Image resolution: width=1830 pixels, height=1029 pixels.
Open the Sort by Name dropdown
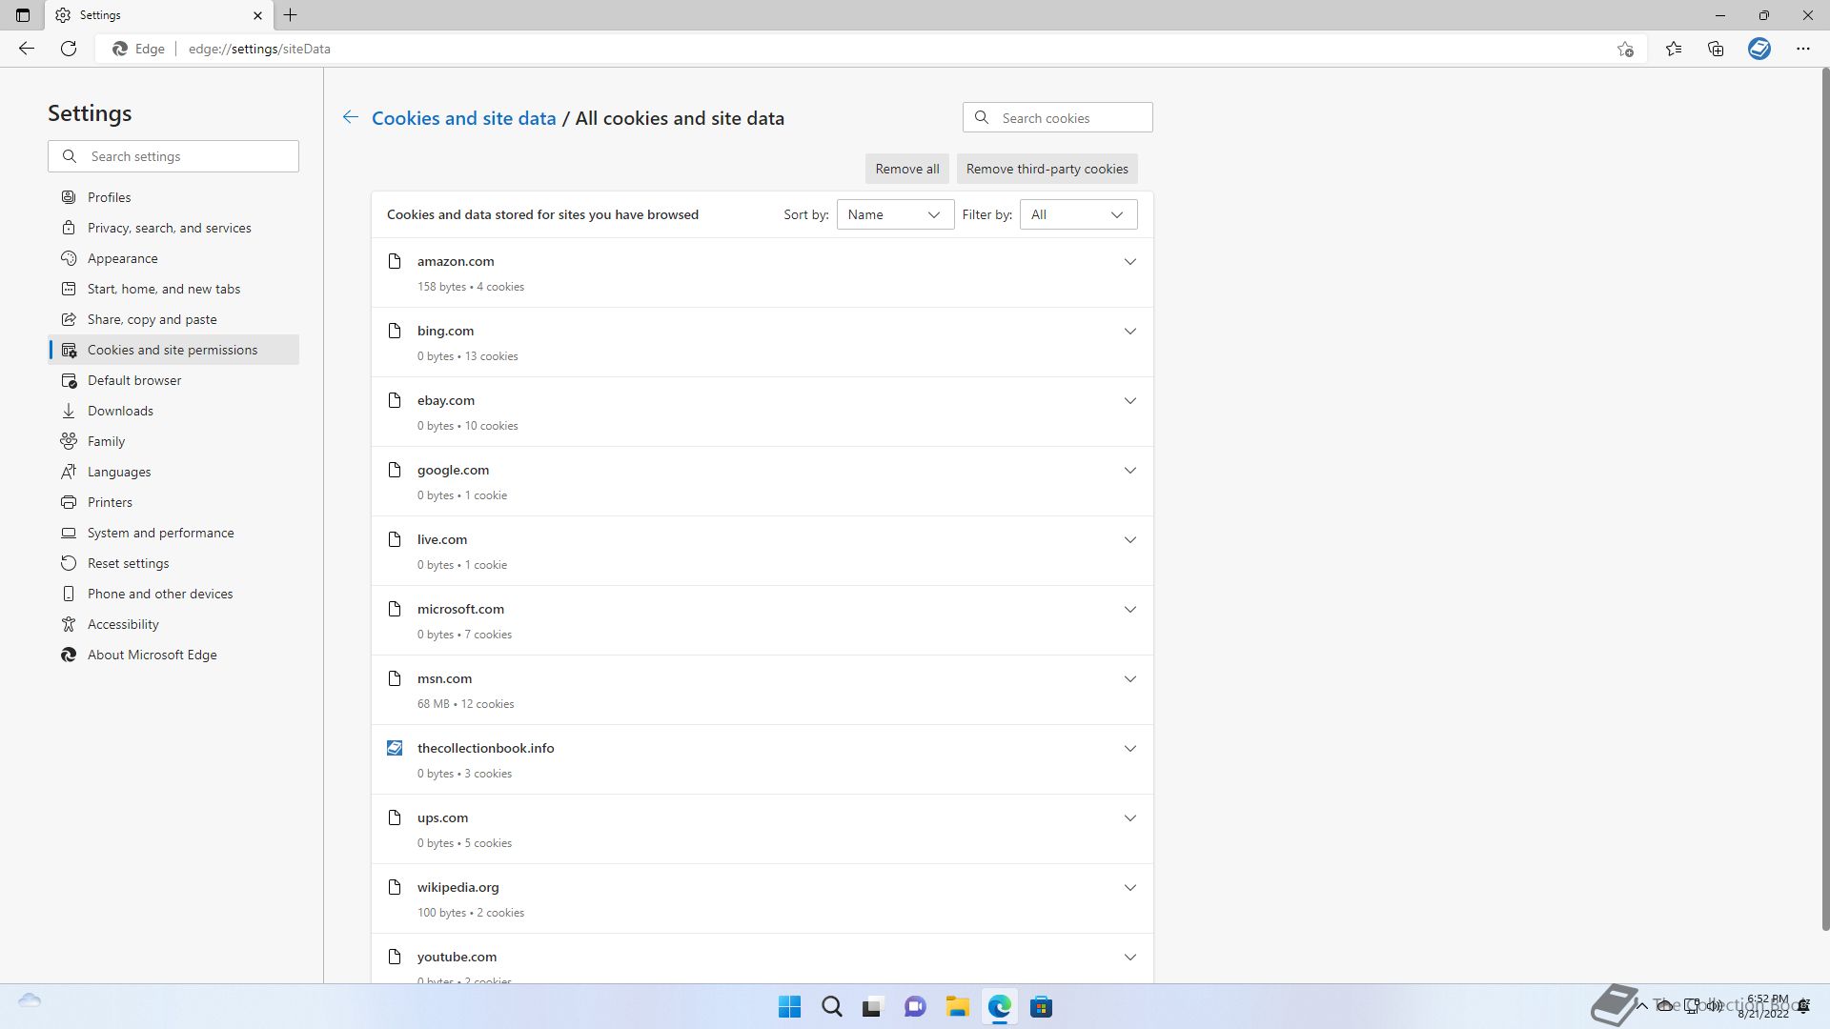pyautogui.click(x=895, y=214)
